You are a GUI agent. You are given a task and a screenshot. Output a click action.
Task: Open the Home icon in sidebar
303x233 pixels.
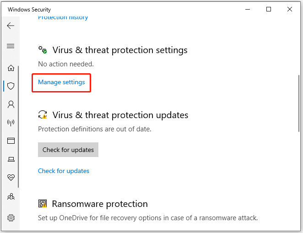(x=11, y=68)
